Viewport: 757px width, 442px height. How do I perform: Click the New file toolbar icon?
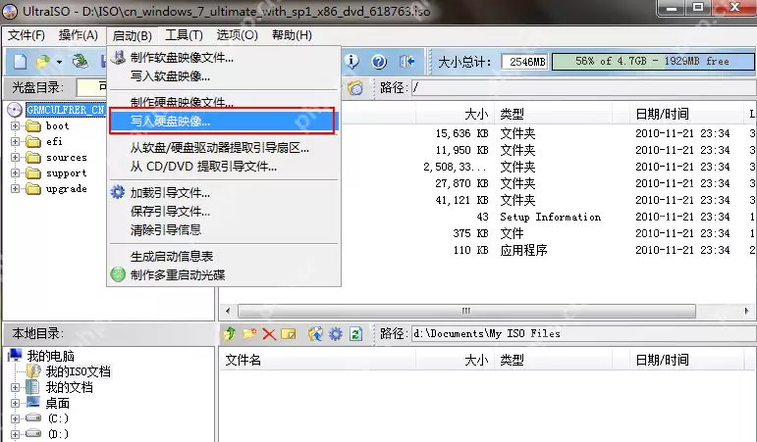coord(20,62)
